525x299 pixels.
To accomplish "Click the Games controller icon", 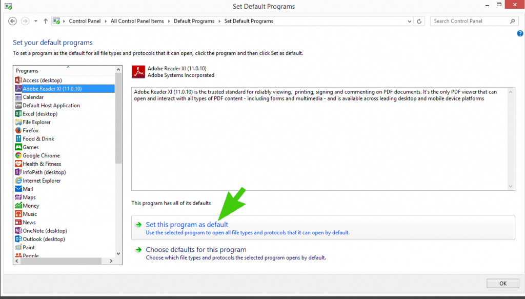I will click(x=18, y=147).
